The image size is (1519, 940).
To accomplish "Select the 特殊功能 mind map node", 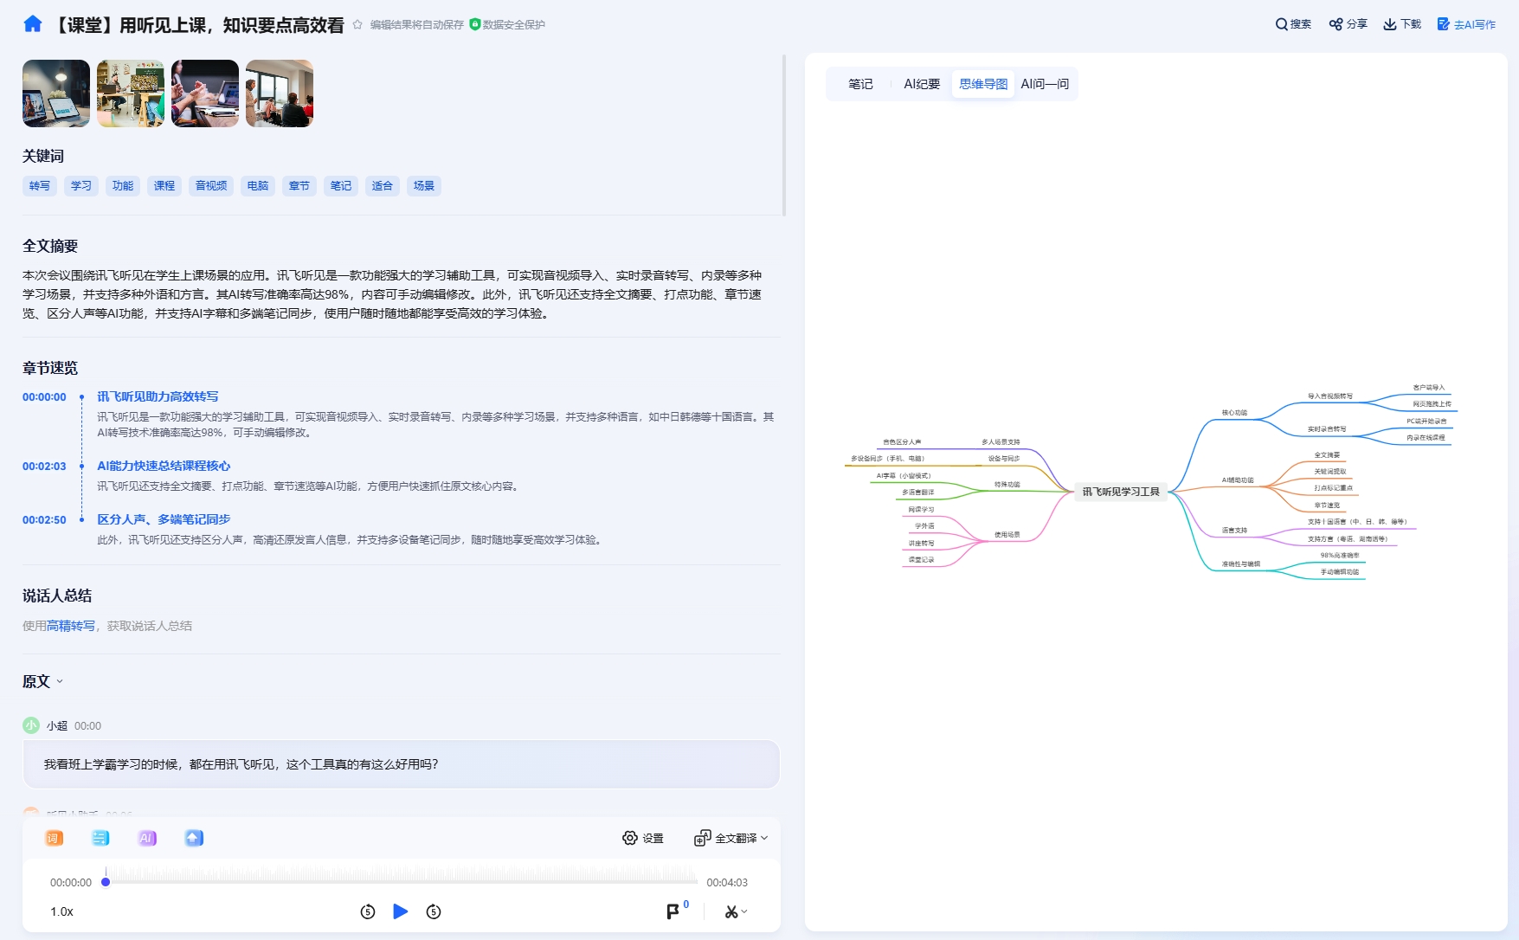I will (1007, 485).
